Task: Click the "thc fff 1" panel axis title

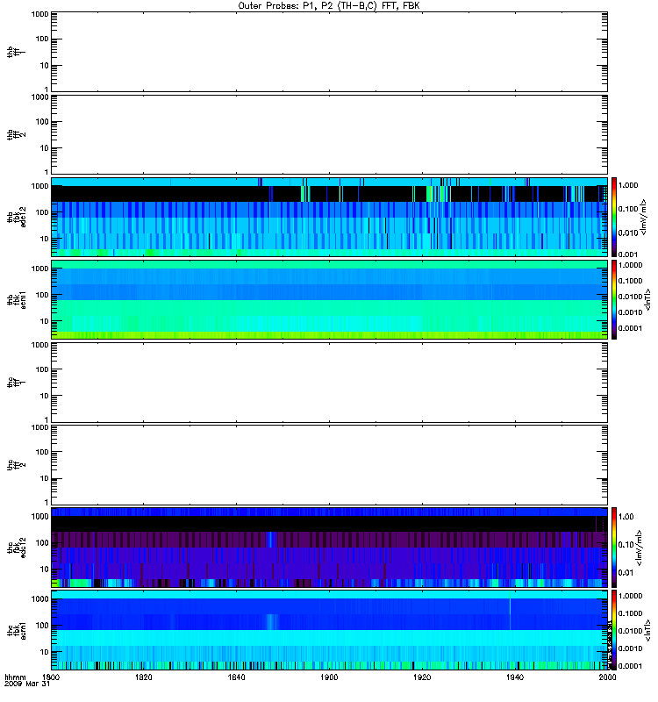Action: coord(16,383)
